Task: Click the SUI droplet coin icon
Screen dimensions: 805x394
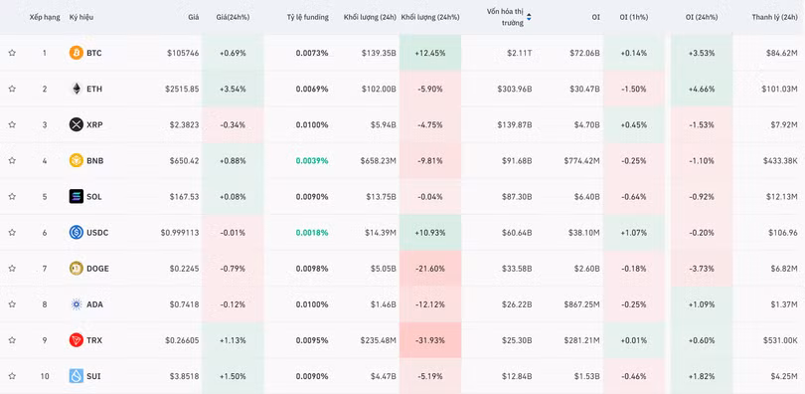Action: pos(76,376)
